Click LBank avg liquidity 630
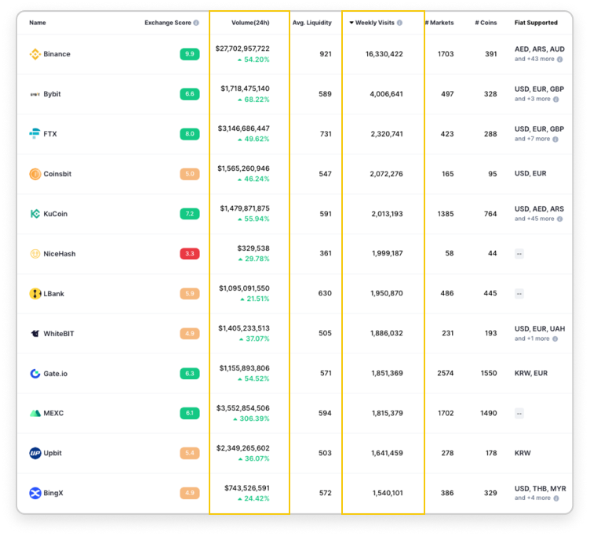590x536 pixels. 325,294
